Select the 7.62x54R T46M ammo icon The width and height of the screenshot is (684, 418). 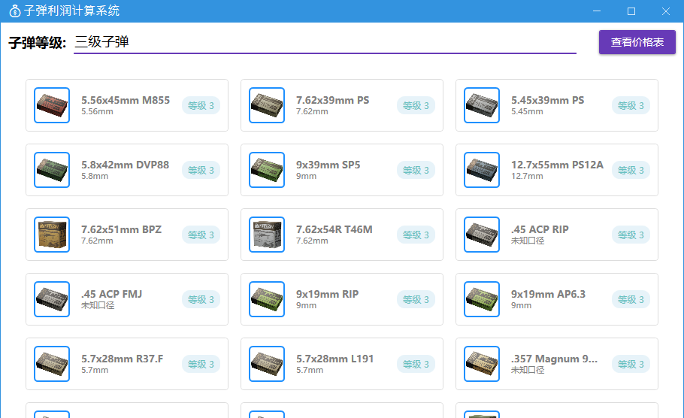(x=267, y=235)
